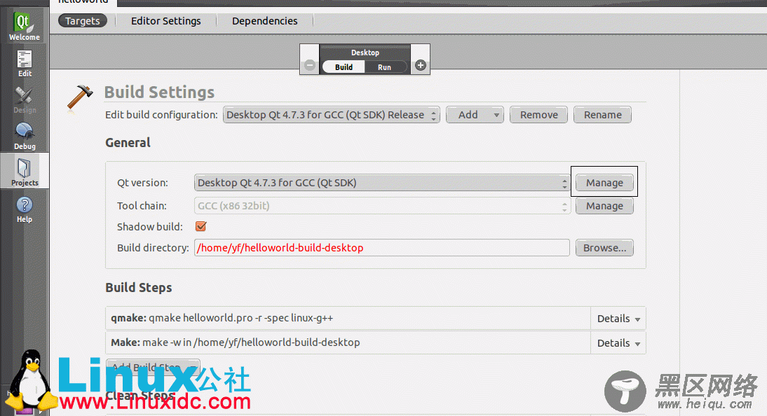Click the Build Steps section heading

[x=138, y=287]
